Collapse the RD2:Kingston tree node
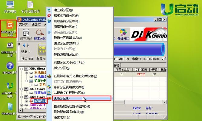This screenshot has width=202, height=121. tap(22, 97)
